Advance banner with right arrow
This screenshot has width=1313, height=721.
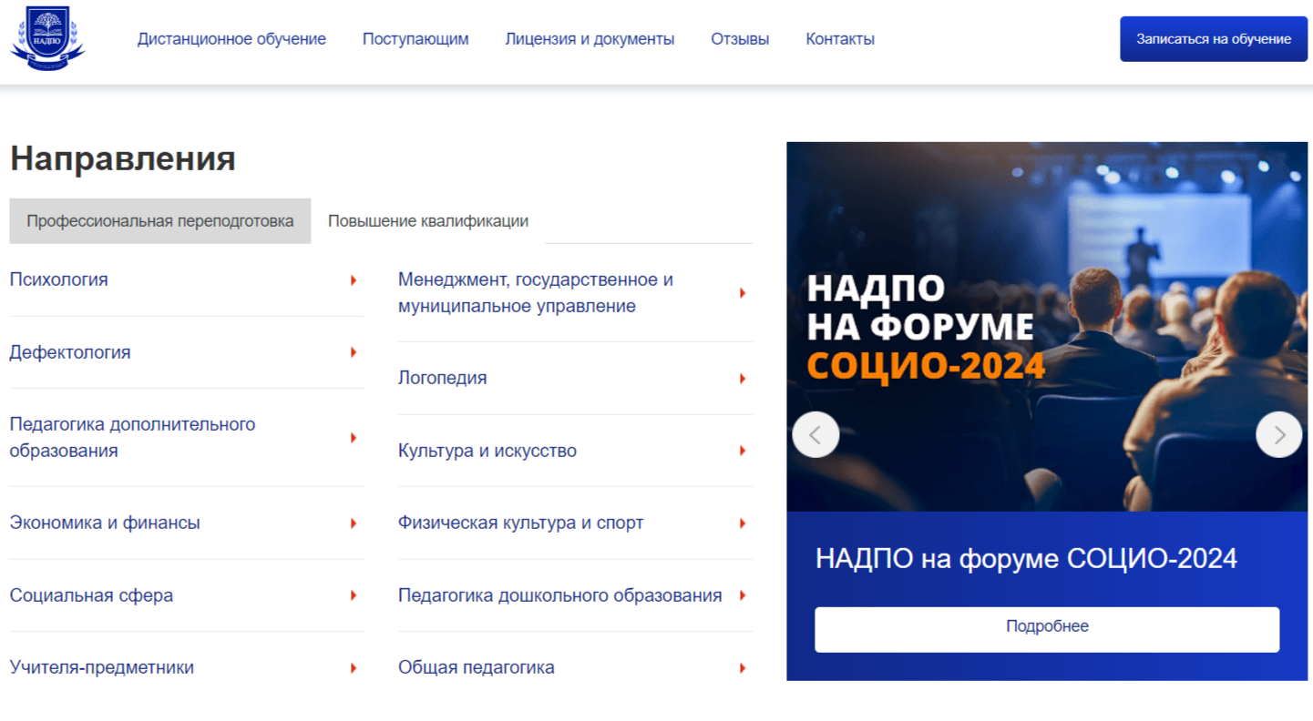[x=1279, y=435]
